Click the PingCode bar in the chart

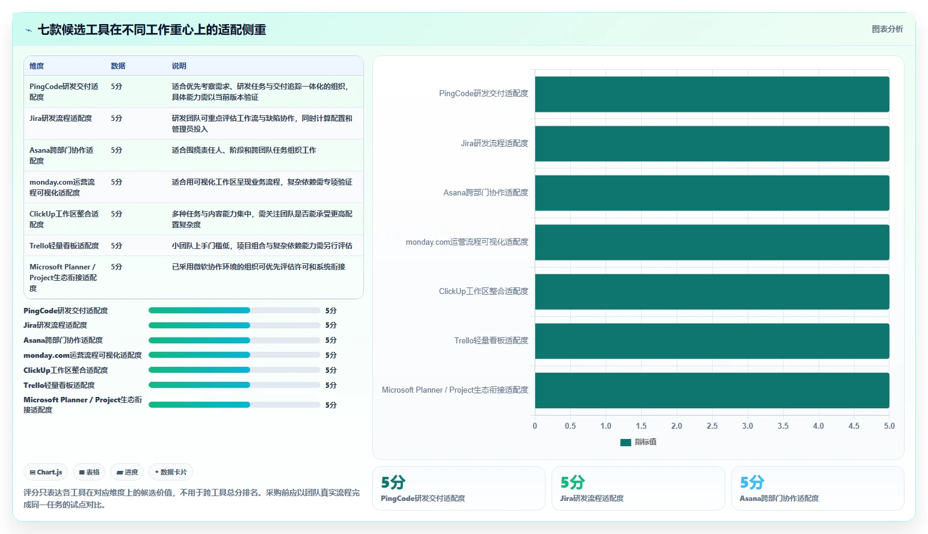pos(712,94)
